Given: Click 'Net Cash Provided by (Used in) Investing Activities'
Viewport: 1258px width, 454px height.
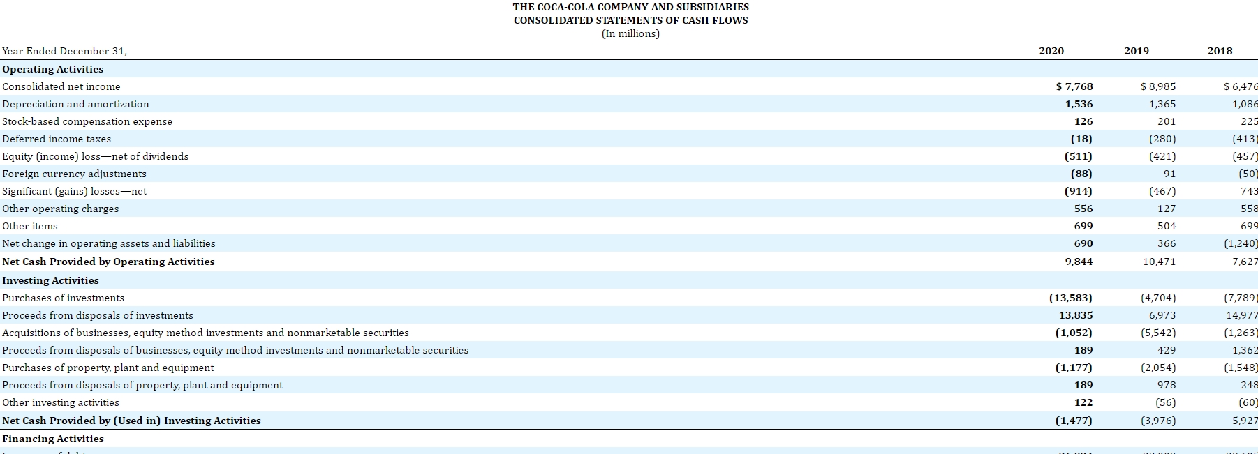Looking at the screenshot, I should point(131,421).
